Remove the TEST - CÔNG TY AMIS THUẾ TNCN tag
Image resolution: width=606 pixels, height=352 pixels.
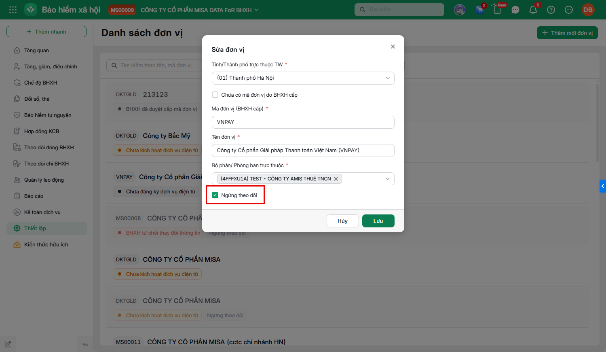(x=336, y=179)
